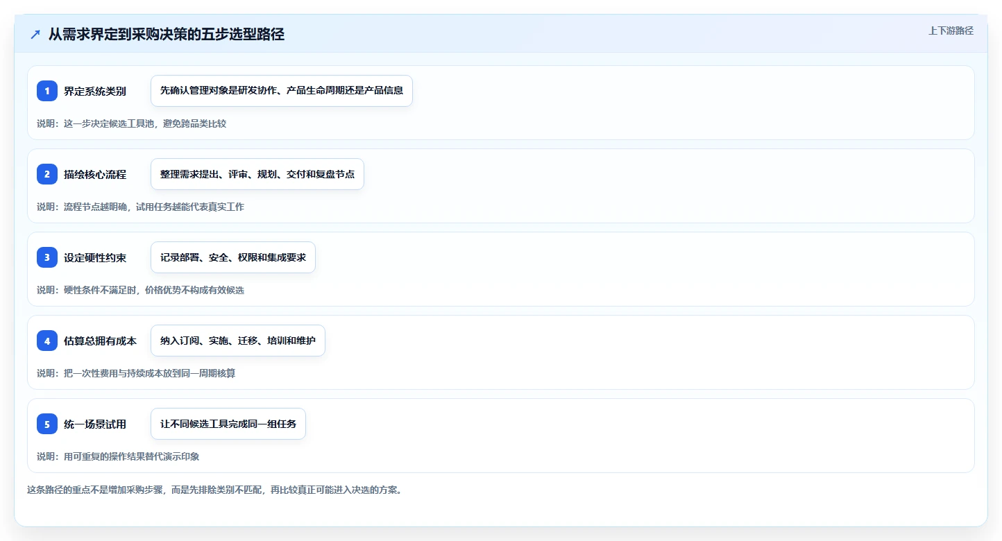Click the box 记录部署、安全、权限和集成要求
Screen dimensions: 1002x541
(x=233, y=257)
